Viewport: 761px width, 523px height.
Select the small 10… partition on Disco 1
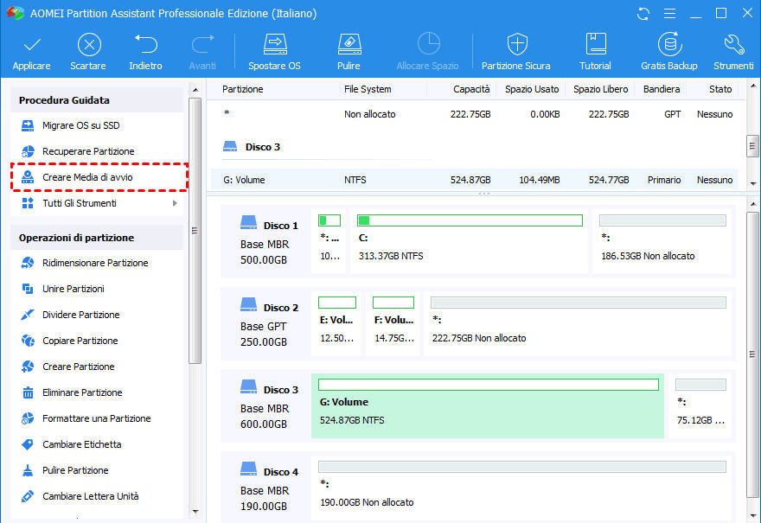click(329, 241)
